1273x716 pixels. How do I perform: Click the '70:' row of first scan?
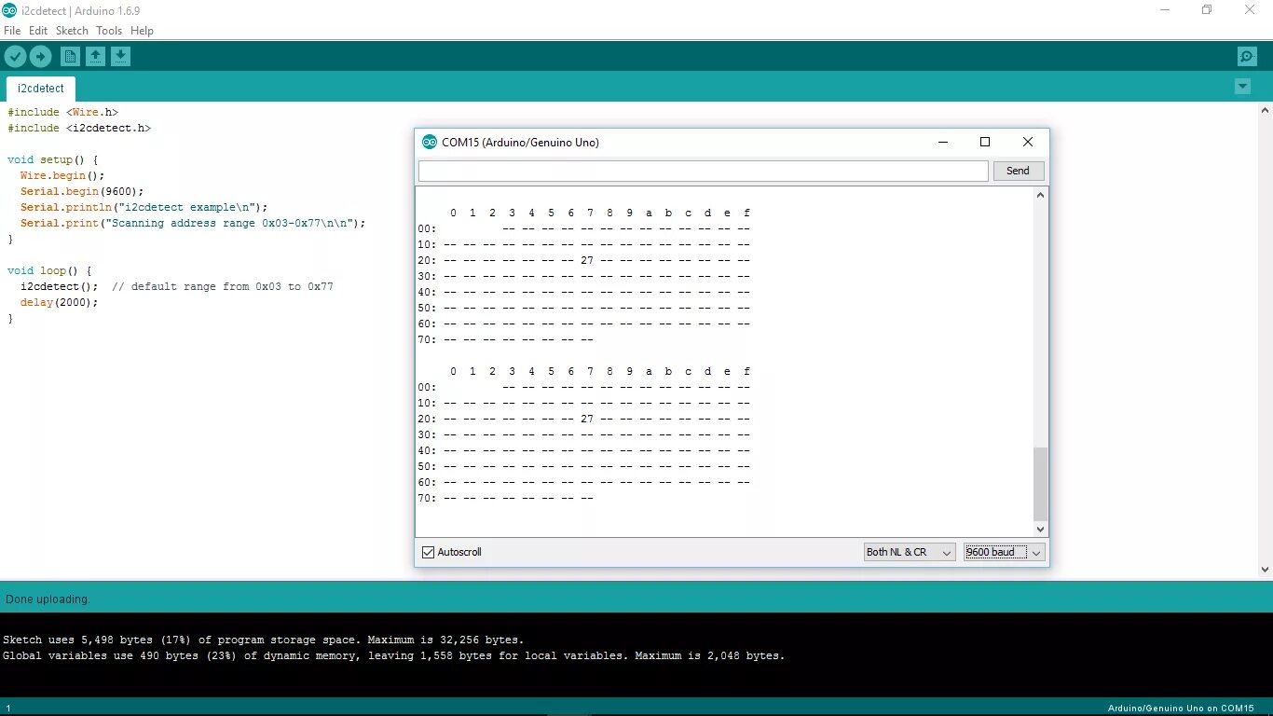(506, 339)
